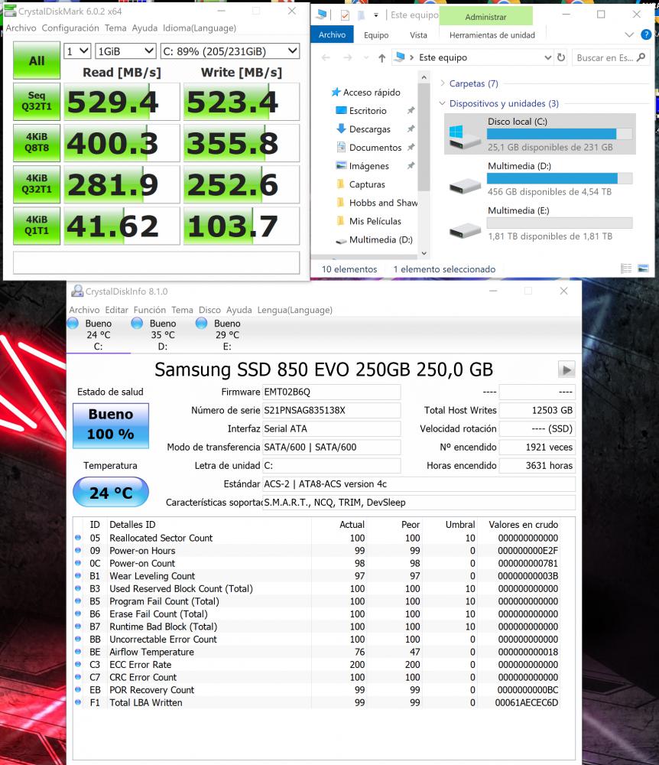Viewport: 659px width, 765px height.
Task: Click the Buscar en Este equipo search box
Action: pos(612,57)
